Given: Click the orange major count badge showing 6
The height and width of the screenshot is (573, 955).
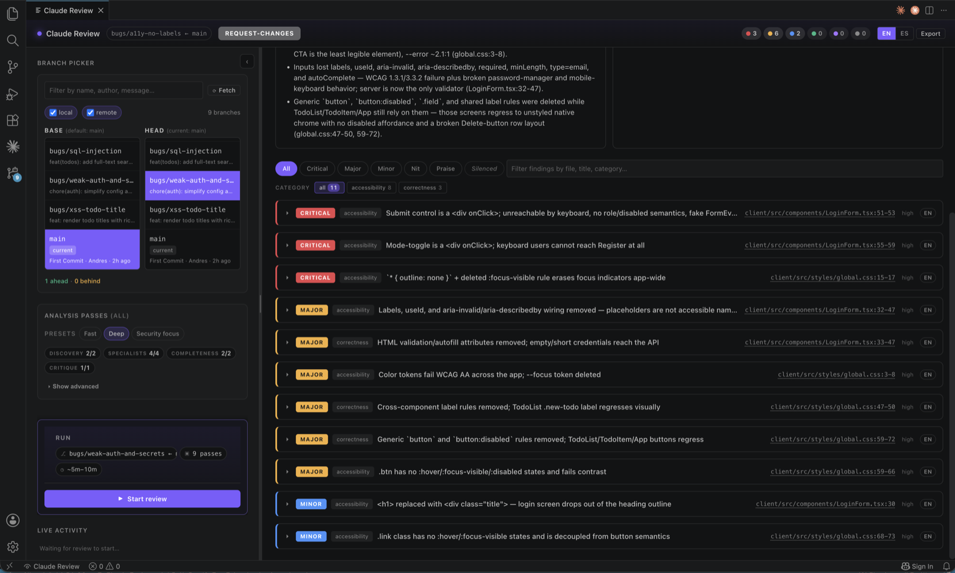Looking at the screenshot, I should pos(773,33).
